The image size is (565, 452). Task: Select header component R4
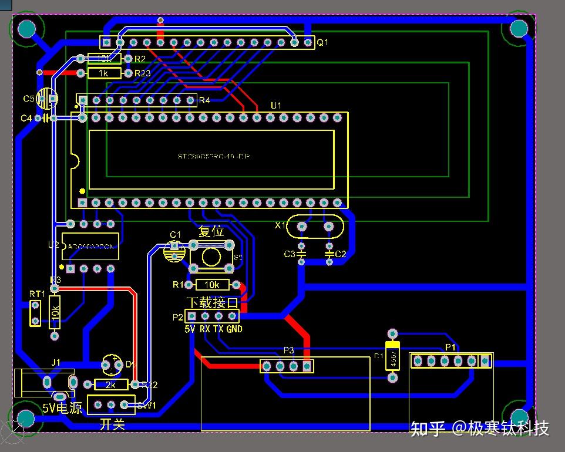pos(138,100)
